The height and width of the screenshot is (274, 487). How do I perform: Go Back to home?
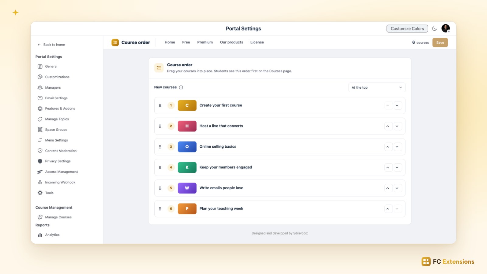(x=51, y=45)
